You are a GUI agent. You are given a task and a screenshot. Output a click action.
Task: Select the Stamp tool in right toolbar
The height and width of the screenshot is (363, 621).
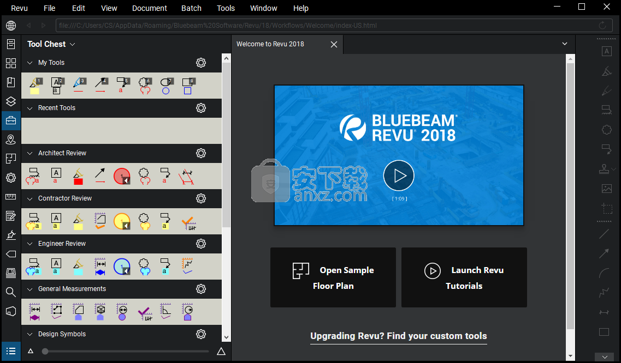(x=605, y=169)
